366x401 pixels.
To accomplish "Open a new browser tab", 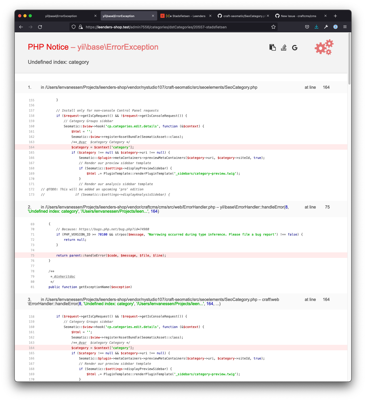I will pyautogui.click(x=335, y=16).
